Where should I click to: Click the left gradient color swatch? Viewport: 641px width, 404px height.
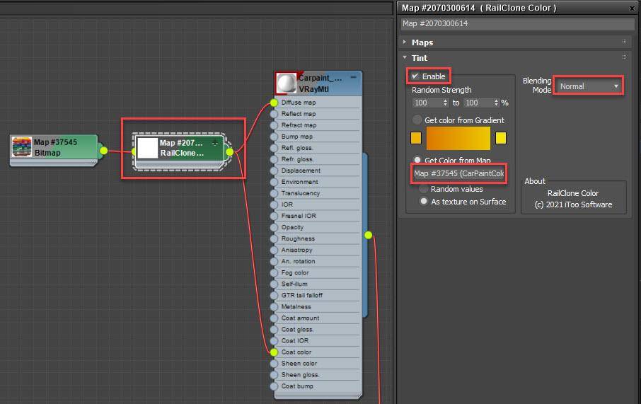[416, 138]
